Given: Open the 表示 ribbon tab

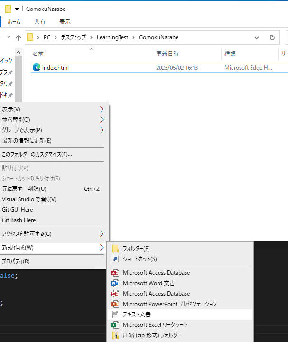Looking at the screenshot, I should (x=65, y=22).
